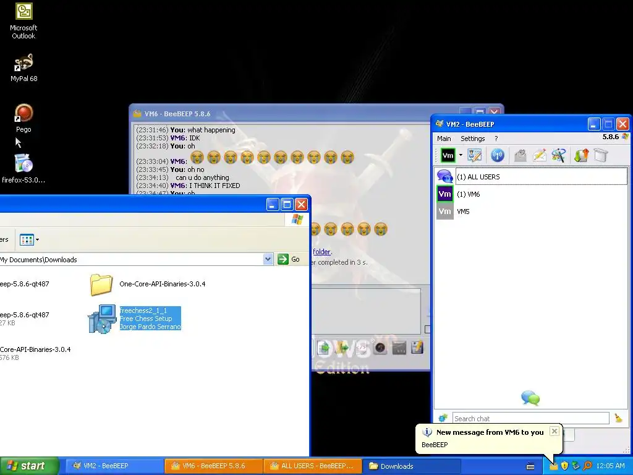The width and height of the screenshot is (633, 475).
Task: Click the orange magnifier tray icon
Action: [588, 466]
